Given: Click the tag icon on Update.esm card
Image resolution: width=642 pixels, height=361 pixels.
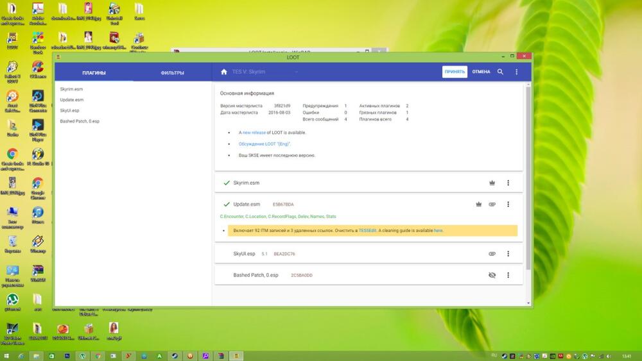Looking at the screenshot, I should pyautogui.click(x=492, y=204).
